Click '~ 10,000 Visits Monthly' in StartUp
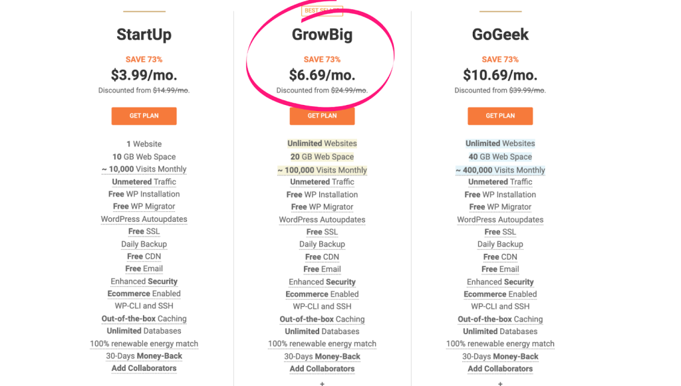 coord(144,169)
